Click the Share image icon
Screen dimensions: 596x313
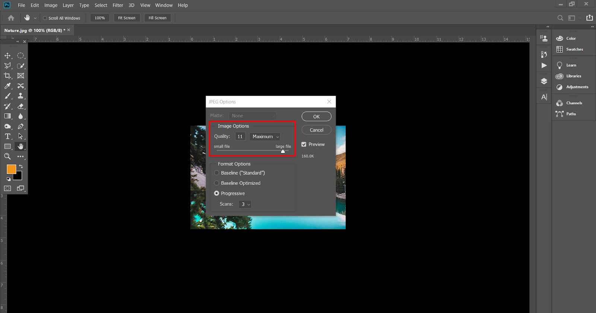pos(590,18)
